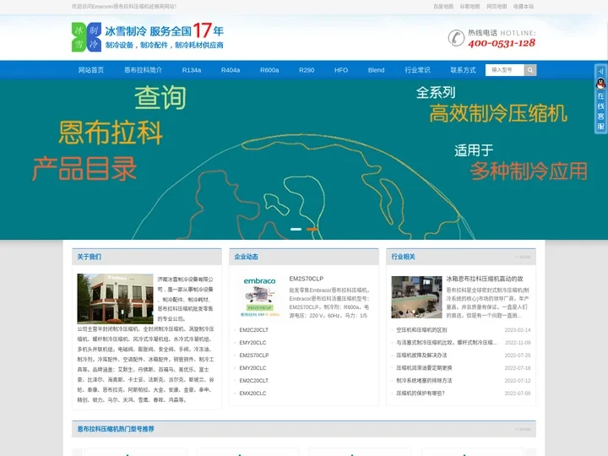Image resolution: width=608 pixels, height=456 pixels.
Task: Open the EM2C20CLT first list link
Action: (x=254, y=330)
